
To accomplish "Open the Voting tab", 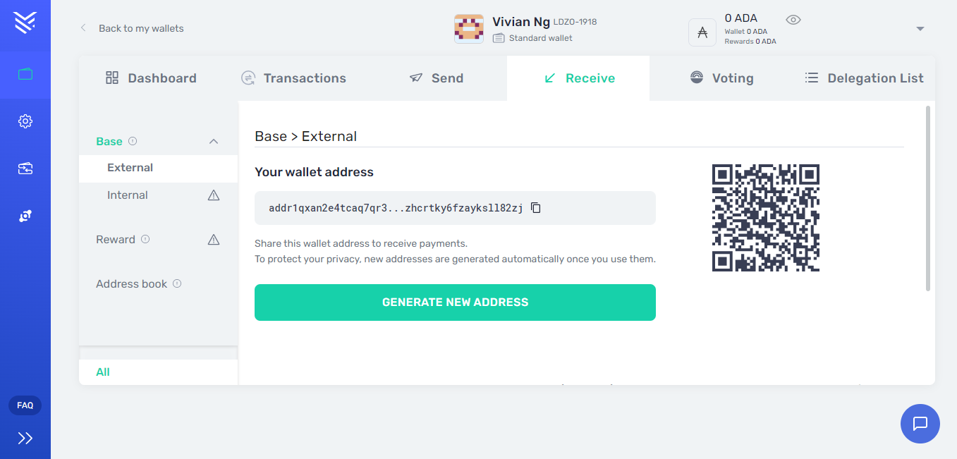I will coord(721,78).
